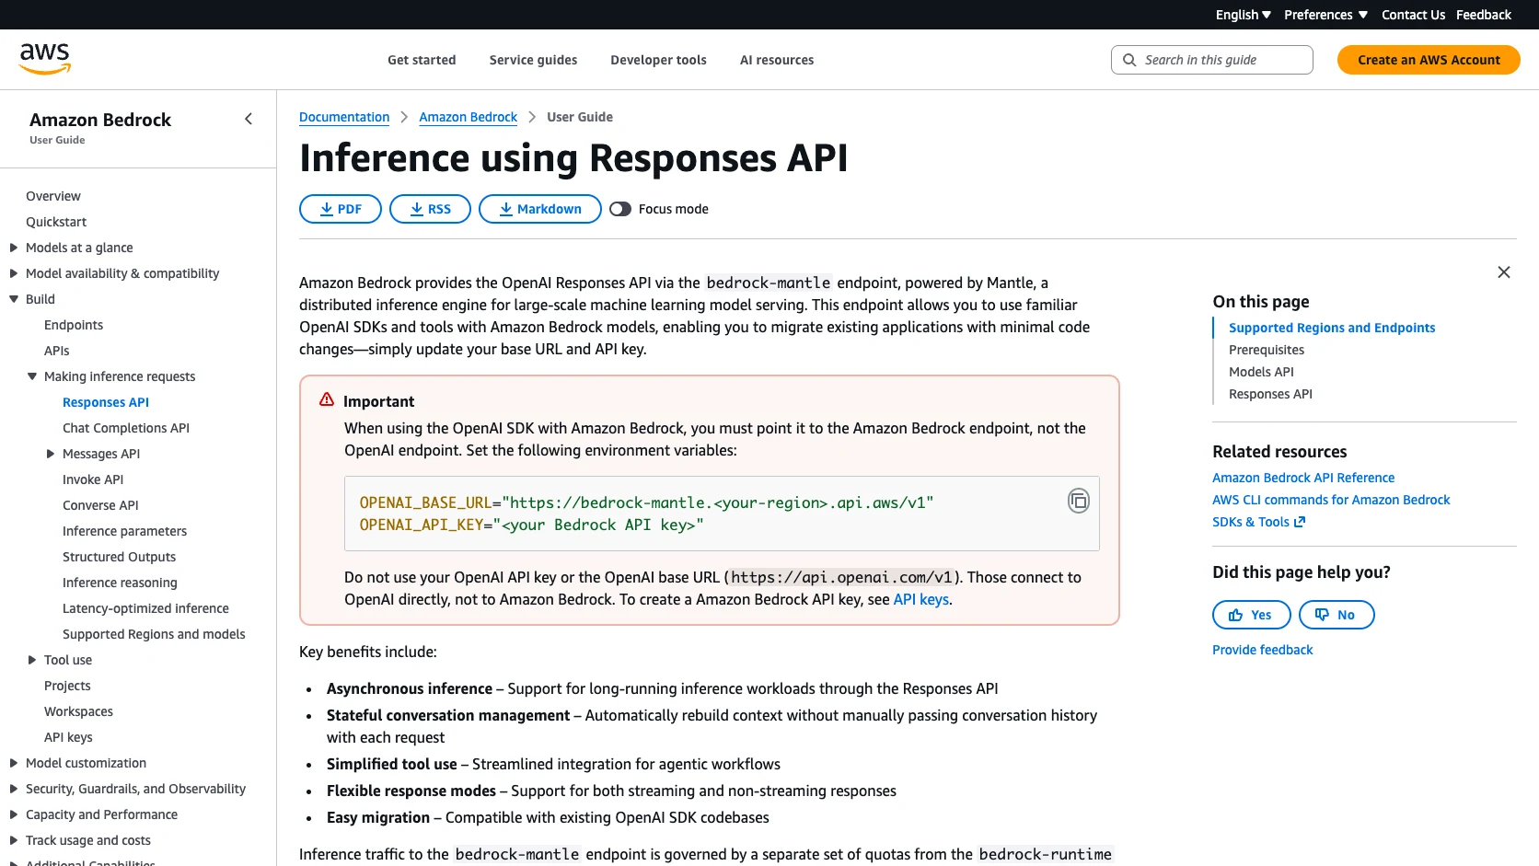1539x866 pixels.
Task: Open Workspaces in the sidebar
Action: point(78,711)
